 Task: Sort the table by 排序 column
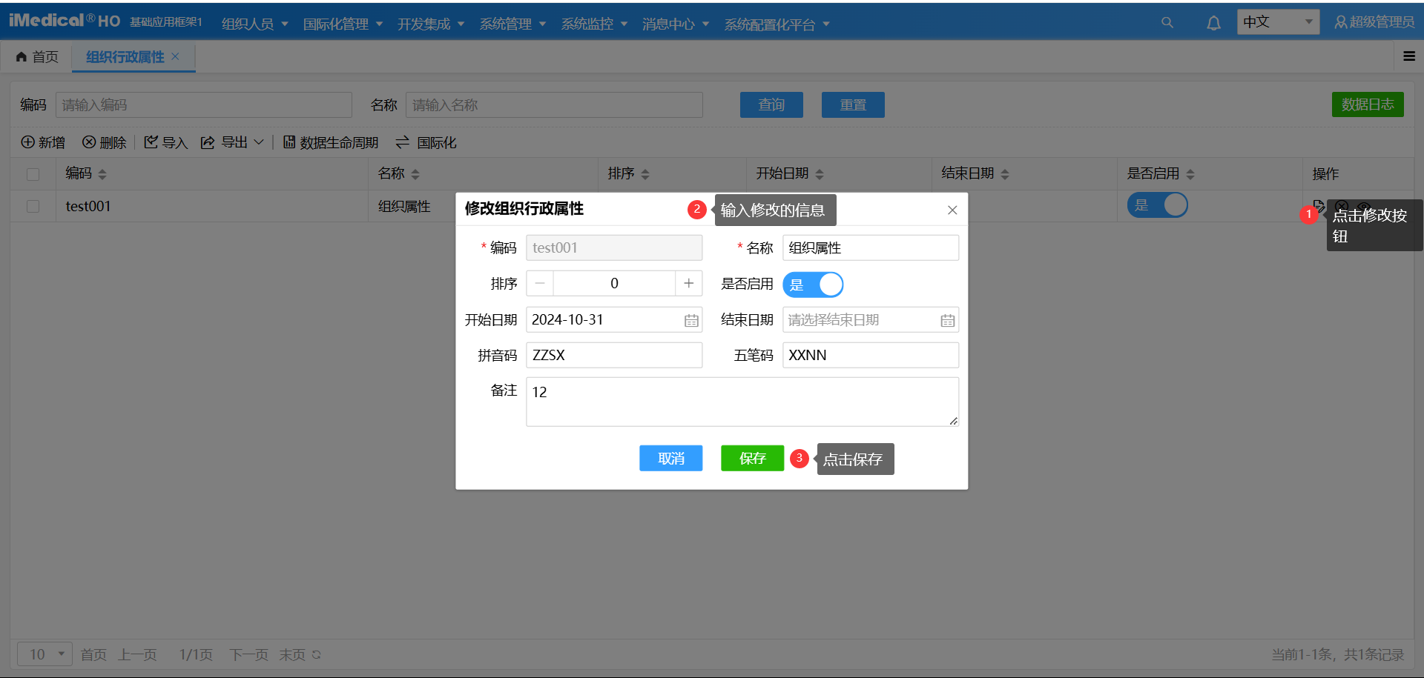(645, 174)
